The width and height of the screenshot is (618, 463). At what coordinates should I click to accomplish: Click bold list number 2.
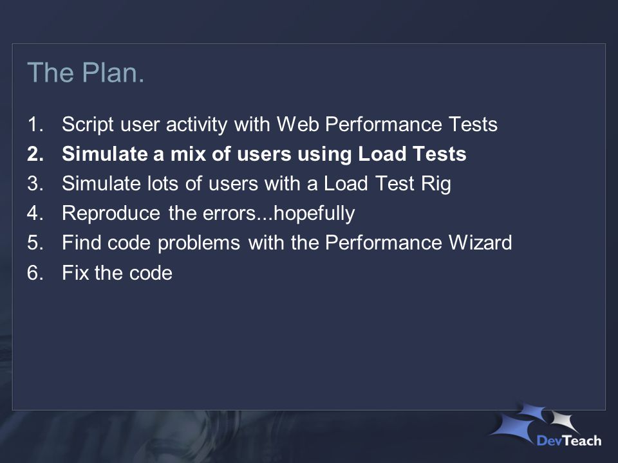[35, 154]
